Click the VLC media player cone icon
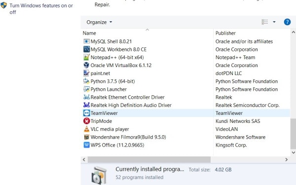The width and height of the screenshot is (296, 185). [x=86, y=129]
